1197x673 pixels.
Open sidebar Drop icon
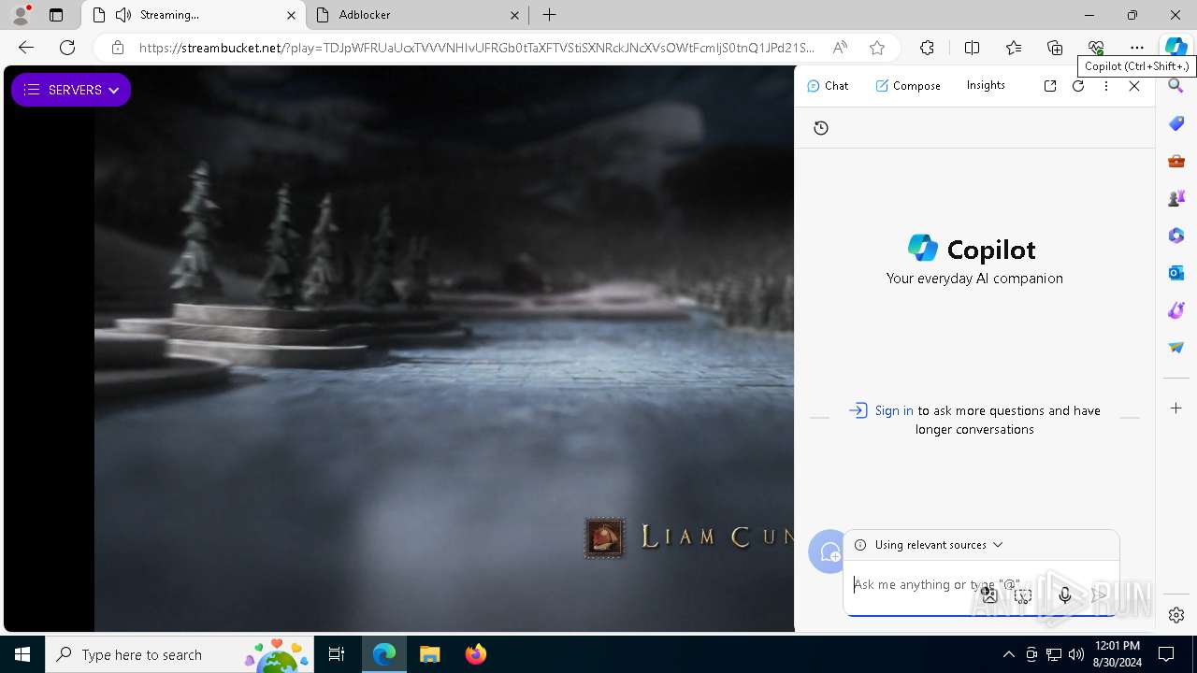1176,348
